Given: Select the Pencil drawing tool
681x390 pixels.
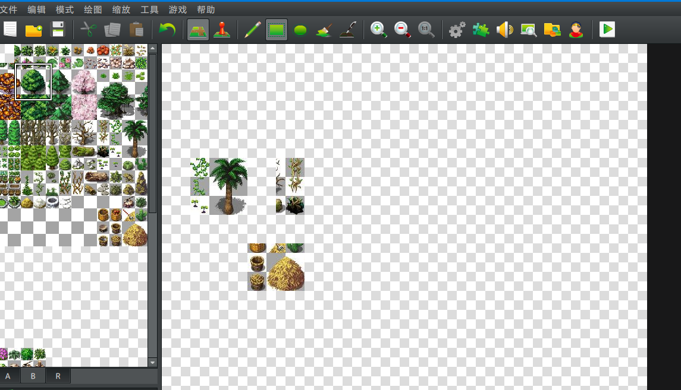Looking at the screenshot, I should [252, 30].
